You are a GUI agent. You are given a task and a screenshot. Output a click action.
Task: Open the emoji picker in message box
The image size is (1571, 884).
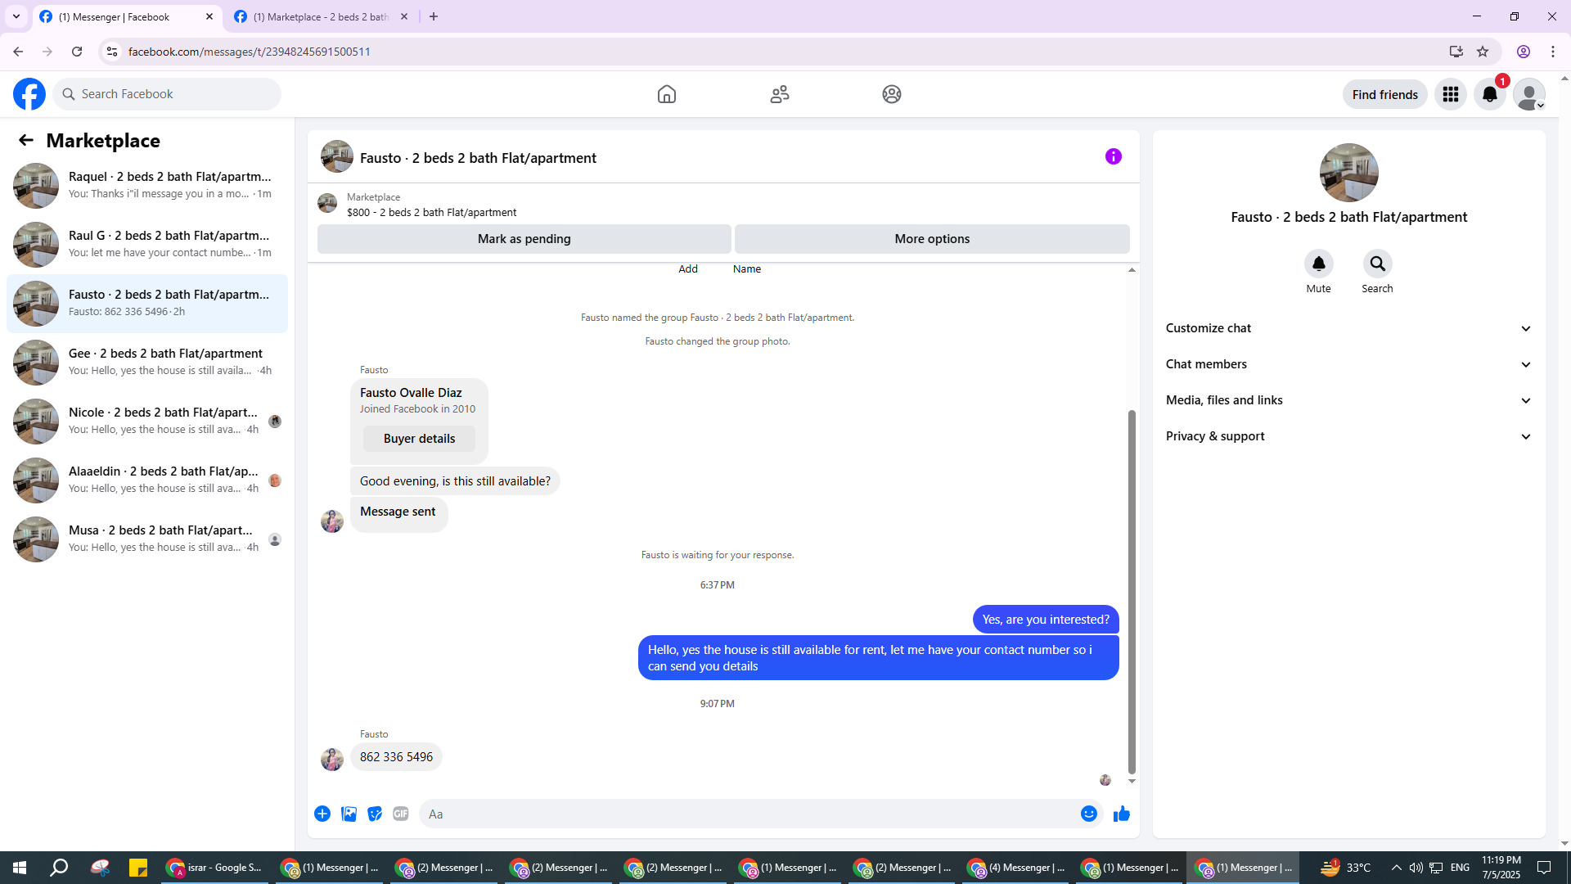[x=1088, y=814]
